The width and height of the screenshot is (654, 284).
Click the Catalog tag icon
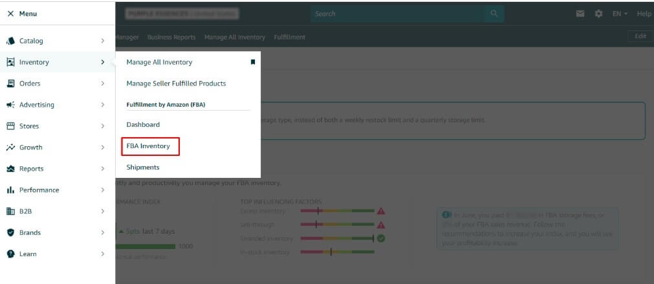[x=10, y=41]
